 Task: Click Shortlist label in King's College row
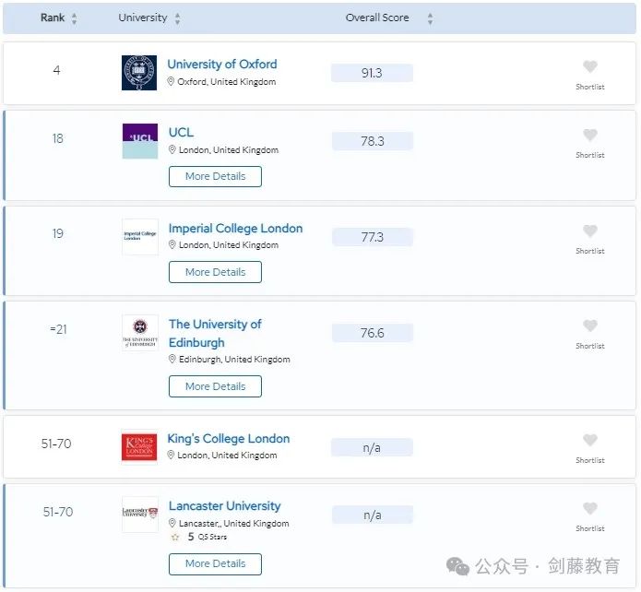(x=590, y=460)
